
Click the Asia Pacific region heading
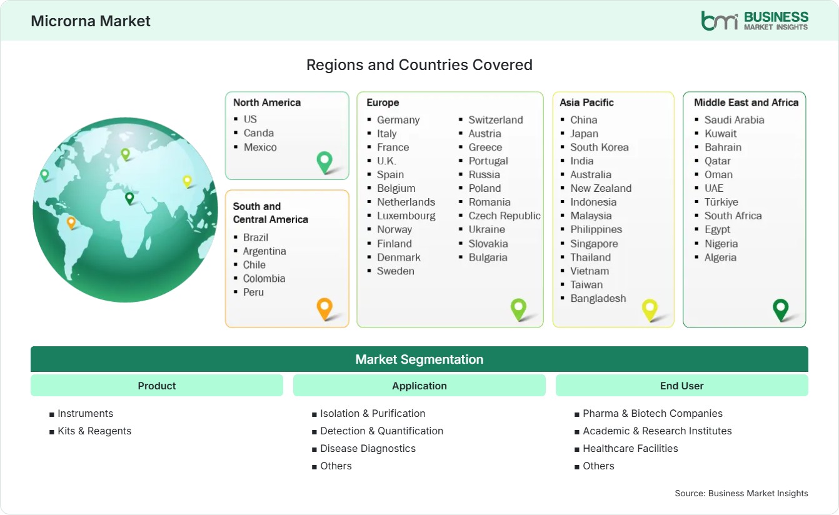587,102
